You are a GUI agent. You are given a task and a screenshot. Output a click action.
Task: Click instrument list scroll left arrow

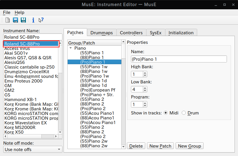6,136
